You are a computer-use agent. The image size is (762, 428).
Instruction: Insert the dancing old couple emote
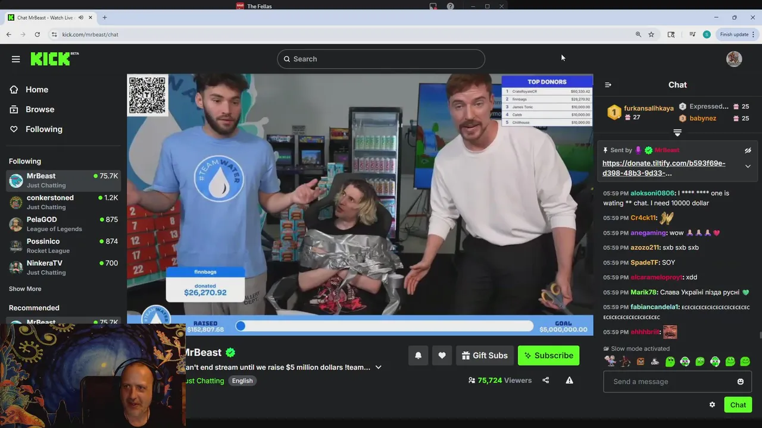(610, 361)
